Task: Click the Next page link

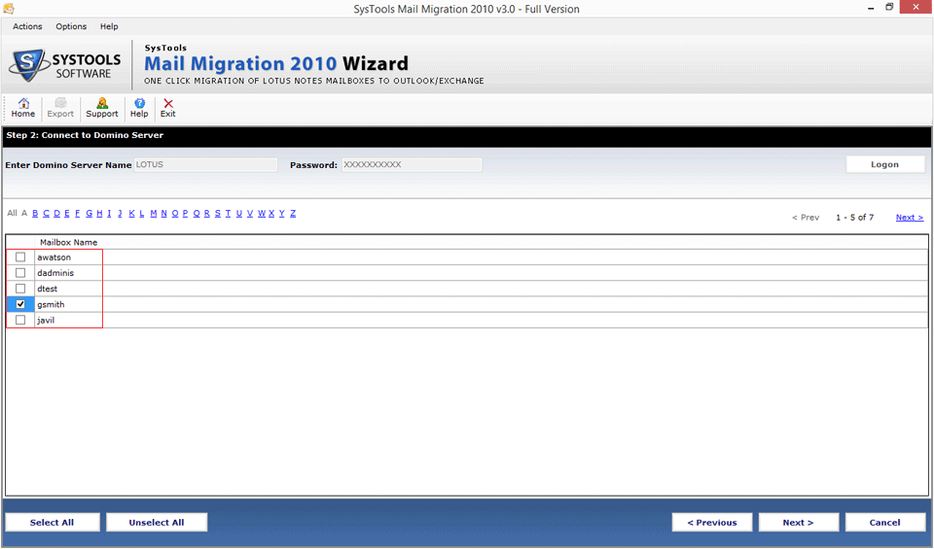Action: (910, 218)
